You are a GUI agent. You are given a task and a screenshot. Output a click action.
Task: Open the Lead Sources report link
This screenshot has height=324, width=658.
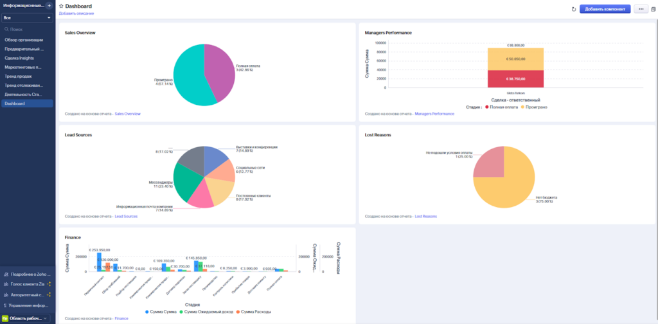pos(126,217)
